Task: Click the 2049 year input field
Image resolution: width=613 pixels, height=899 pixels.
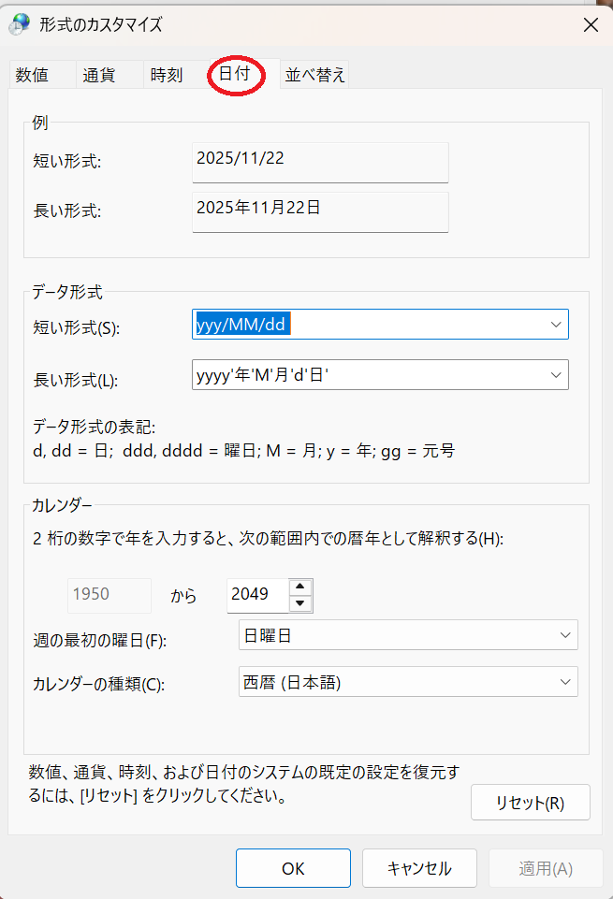Action: [x=255, y=595]
